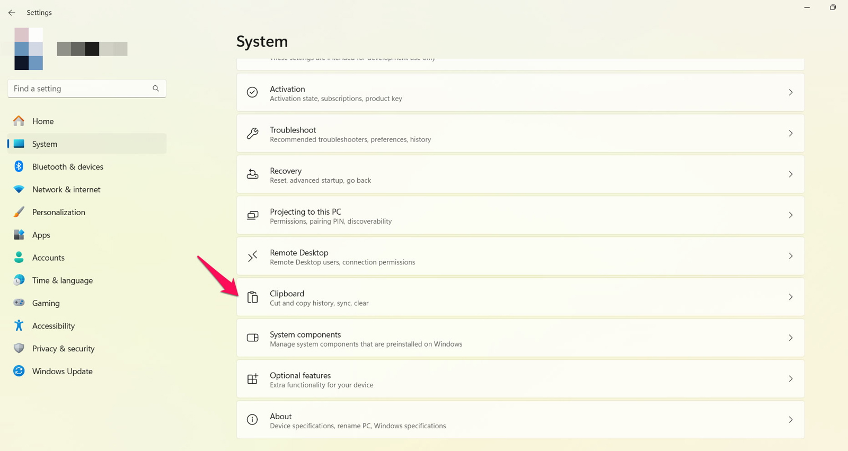Viewport: 848px width, 451px height.
Task: Click the search magnifier icon
Action: pyautogui.click(x=156, y=89)
